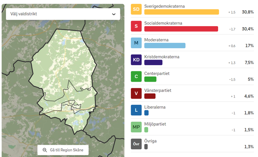The height and width of the screenshot is (157, 258).
Task: Click the + 1,3 change value
Action: click(232, 63)
